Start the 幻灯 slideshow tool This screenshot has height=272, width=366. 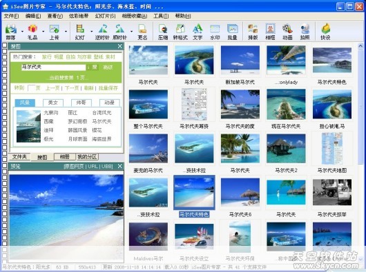pos(80,32)
